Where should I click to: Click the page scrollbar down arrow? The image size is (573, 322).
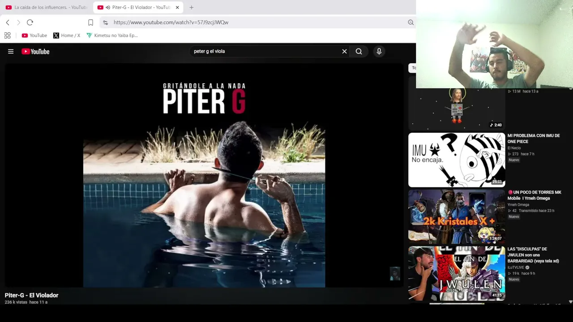coord(570,302)
